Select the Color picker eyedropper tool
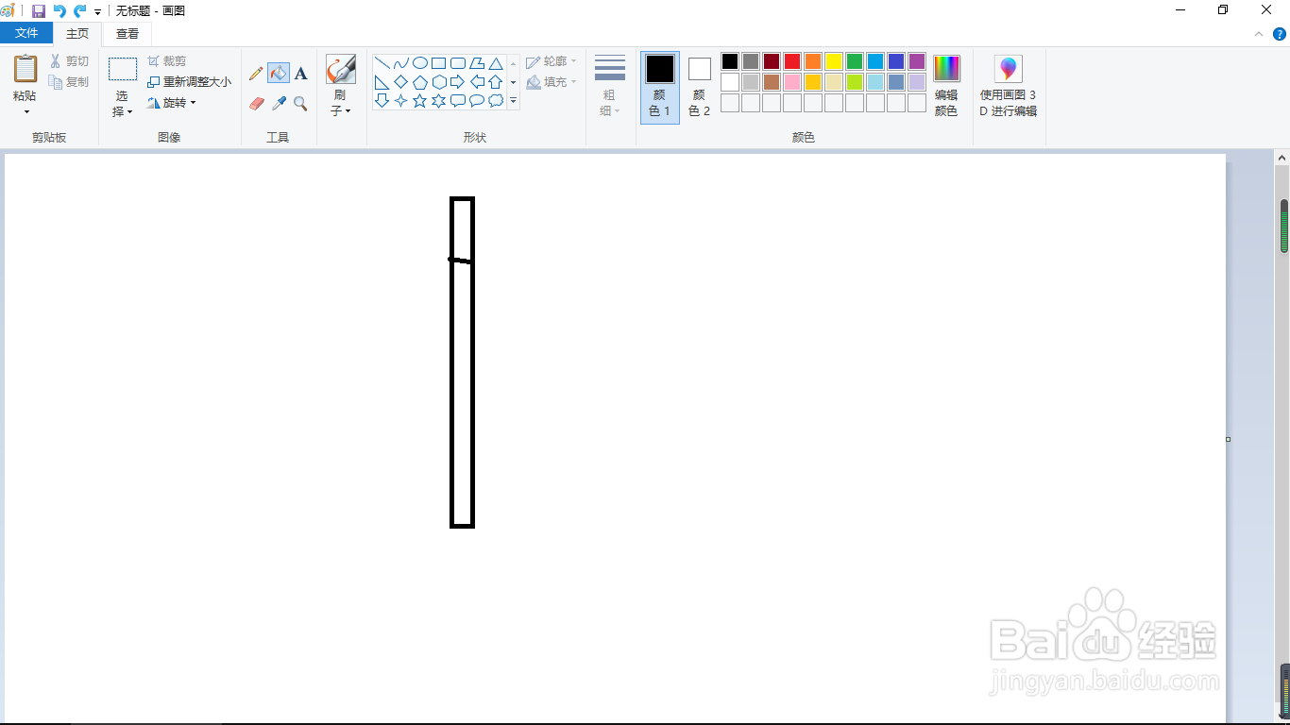The width and height of the screenshot is (1290, 725). 279,104
